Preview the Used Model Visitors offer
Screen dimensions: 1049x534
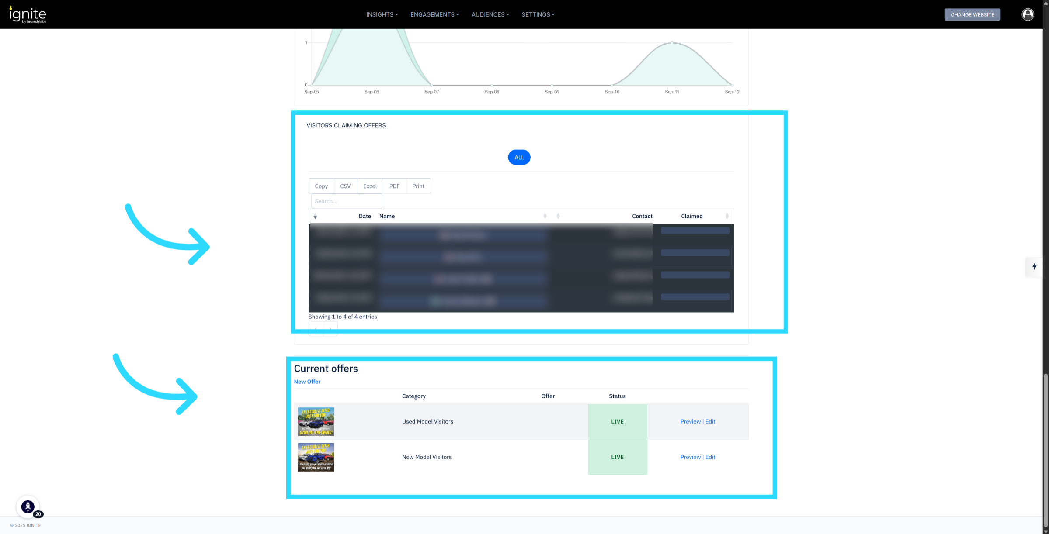click(690, 421)
